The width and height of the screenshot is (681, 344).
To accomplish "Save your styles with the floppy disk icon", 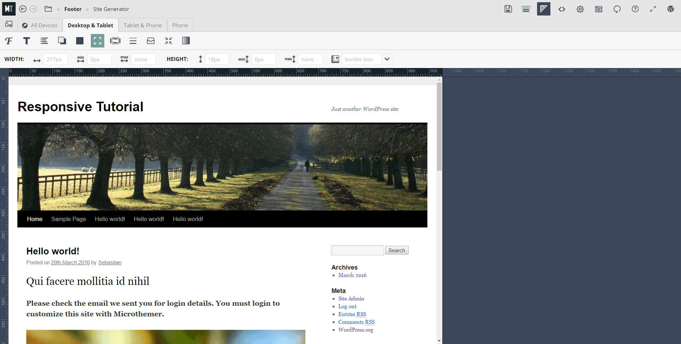I will pos(508,9).
